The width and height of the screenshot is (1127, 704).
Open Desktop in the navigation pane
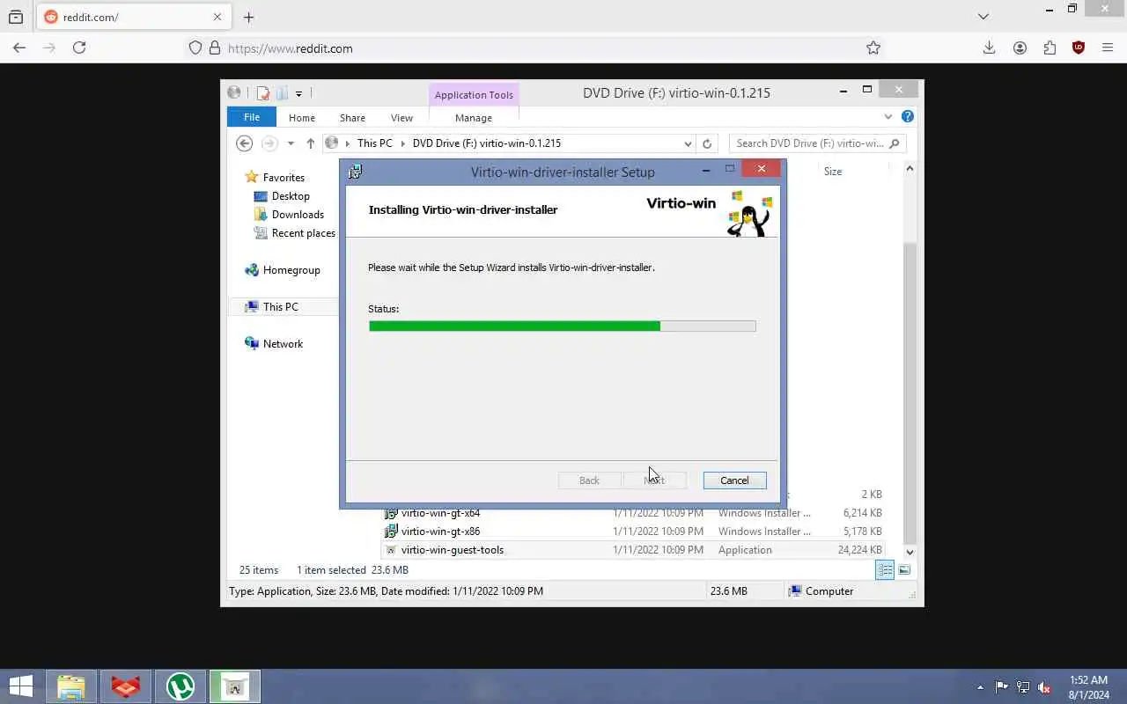tap(291, 195)
